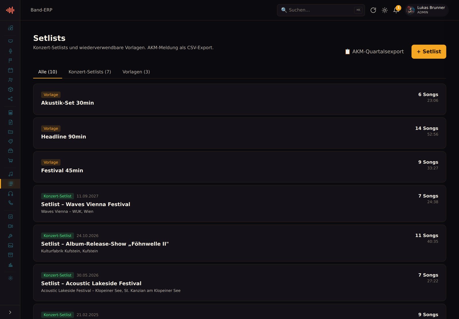The height and width of the screenshot is (319, 459).
Task: Open the Festival 45min template
Action: click(240, 167)
